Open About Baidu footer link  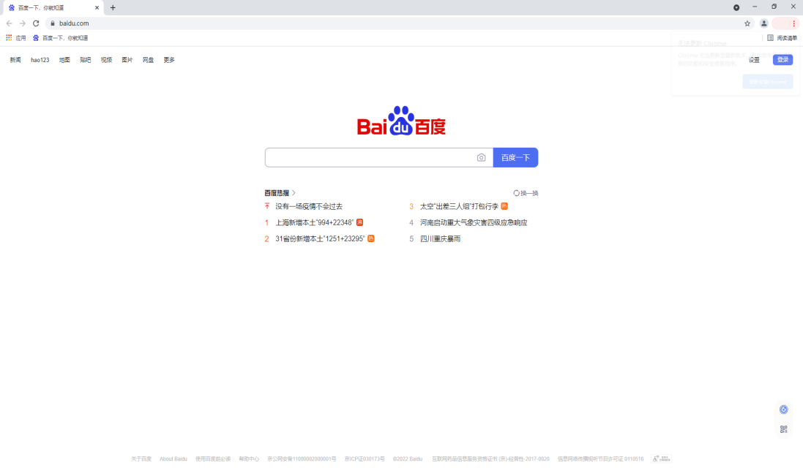[173, 458]
